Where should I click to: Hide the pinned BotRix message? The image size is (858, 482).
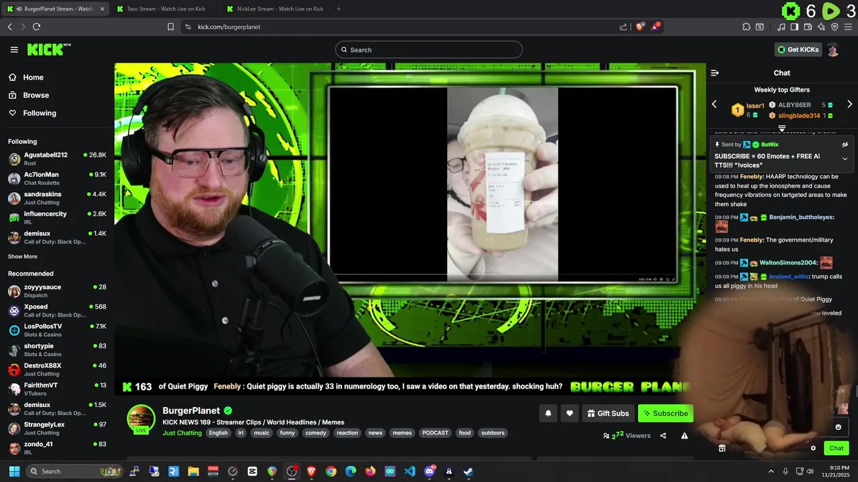(x=845, y=145)
